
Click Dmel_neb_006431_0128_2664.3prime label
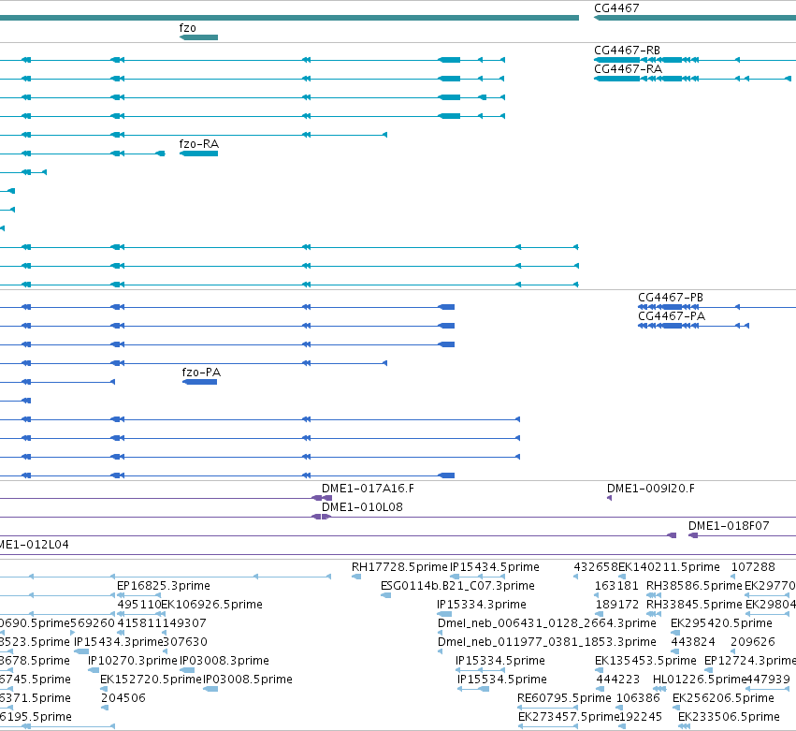pyautogui.click(x=547, y=623)
